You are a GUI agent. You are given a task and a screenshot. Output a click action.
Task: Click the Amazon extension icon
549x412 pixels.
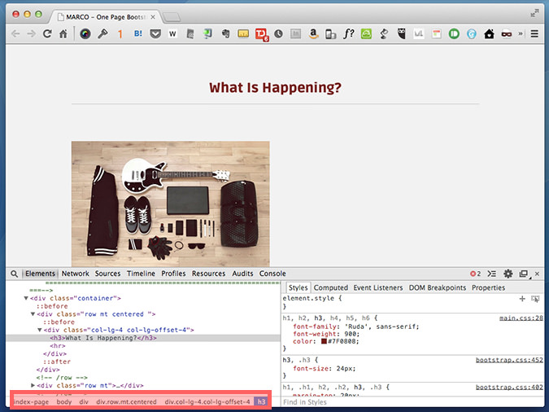[313, 34]
